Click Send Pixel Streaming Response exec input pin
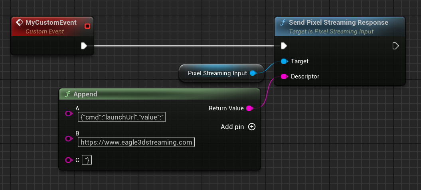Image resolution: width=421 pixels, height=190 pixels. click(284, 46)
